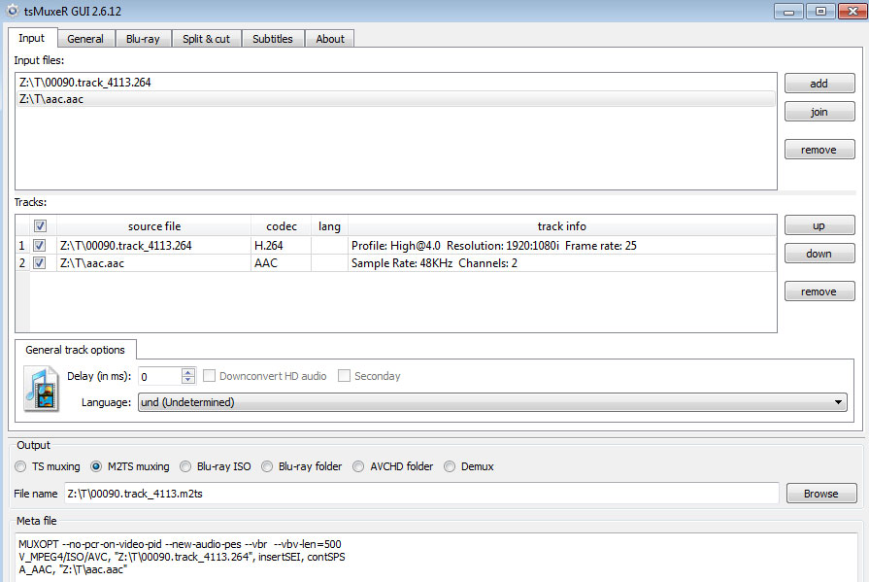The width and height of the screenshot is (869, 582).
Task: Open the Blu-ray tab
Action: pos(143,39)
